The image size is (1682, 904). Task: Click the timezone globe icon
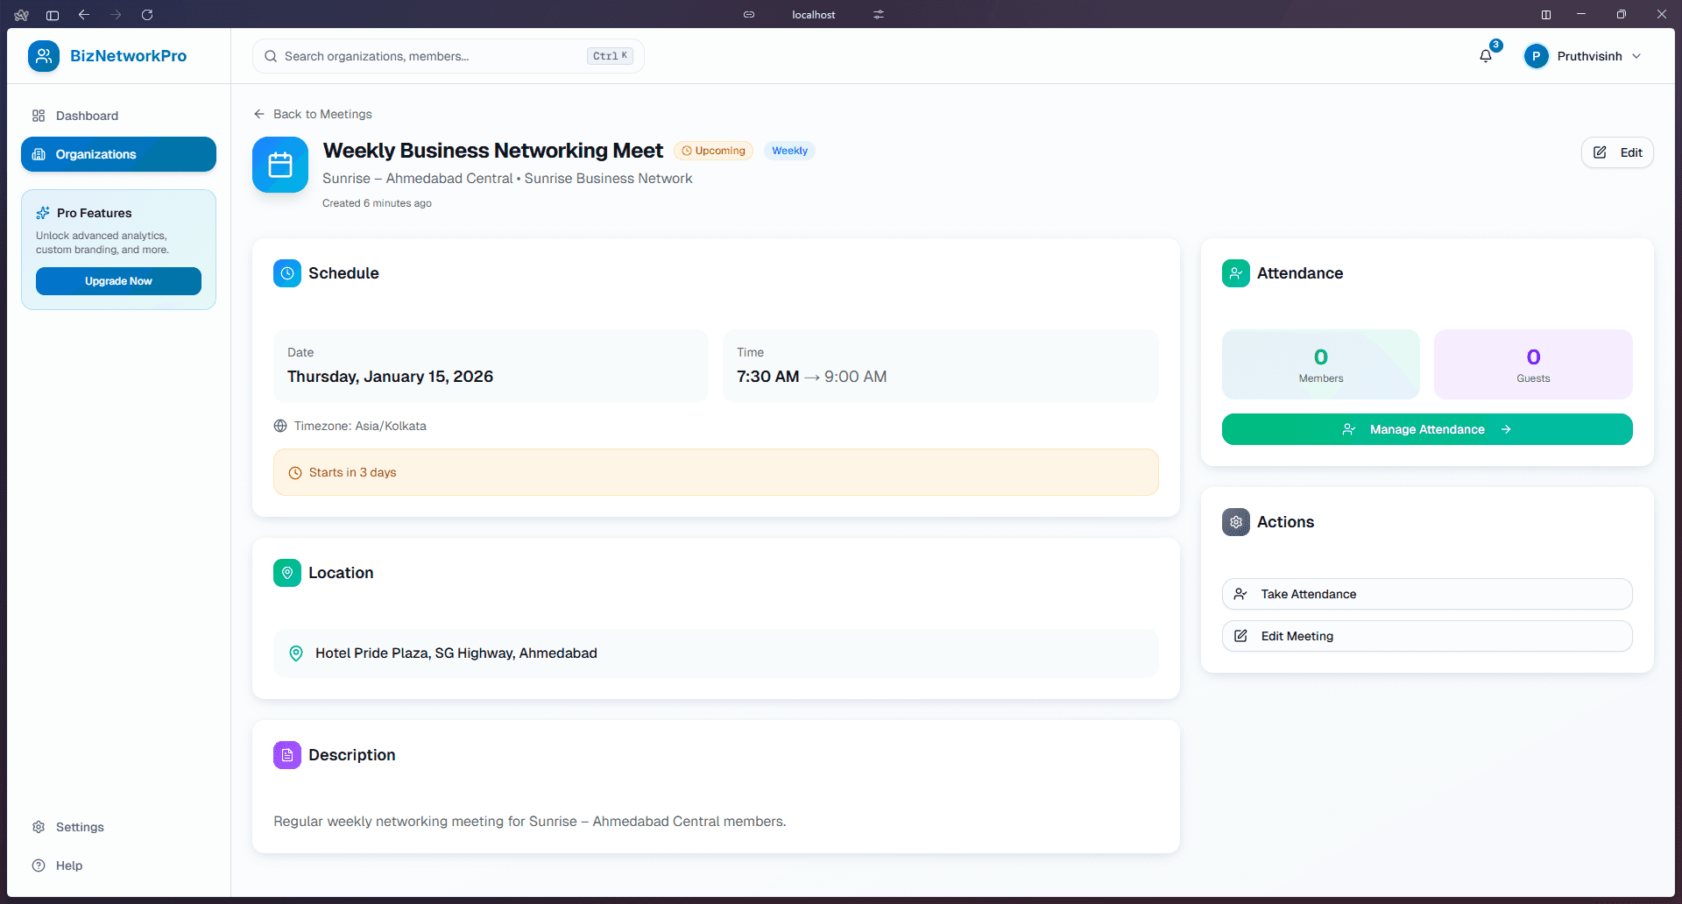click(x=279, y=426)
